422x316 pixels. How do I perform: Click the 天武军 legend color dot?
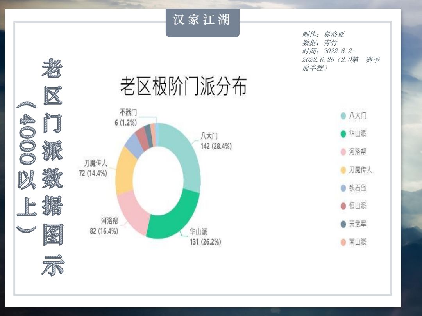click(x=343, y=224)
